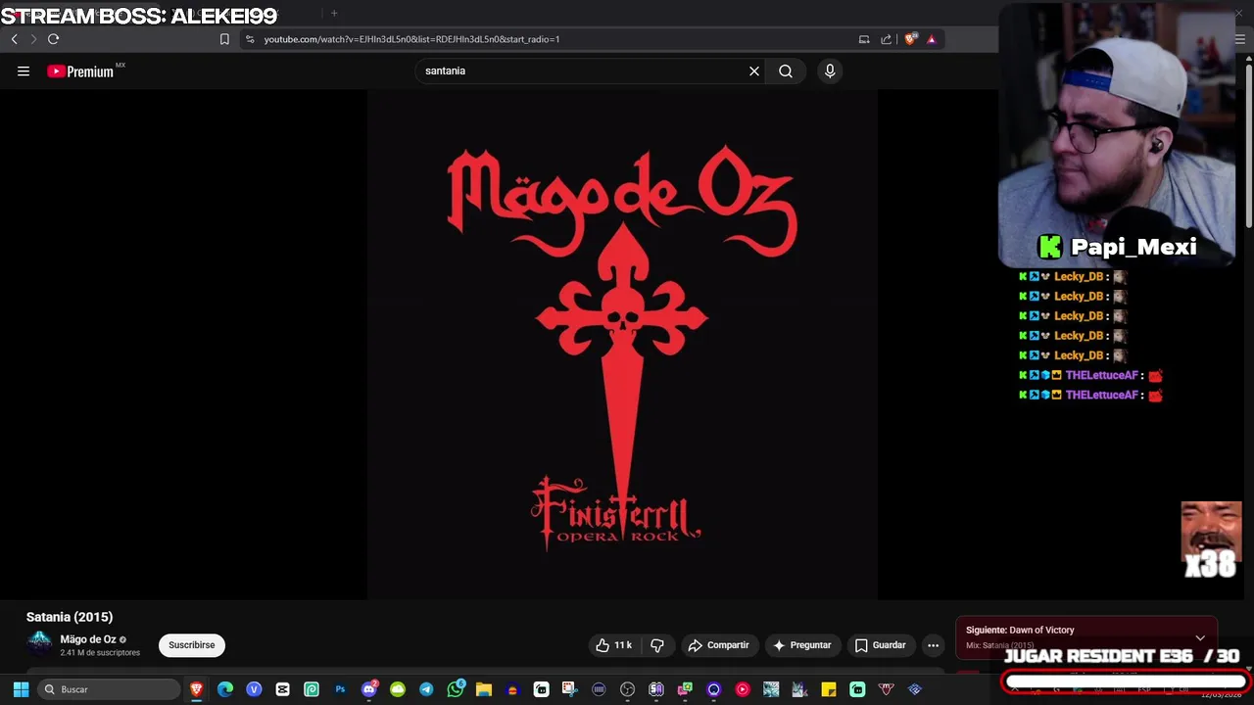Clear the search text with the X

click(x=754, y=70)
